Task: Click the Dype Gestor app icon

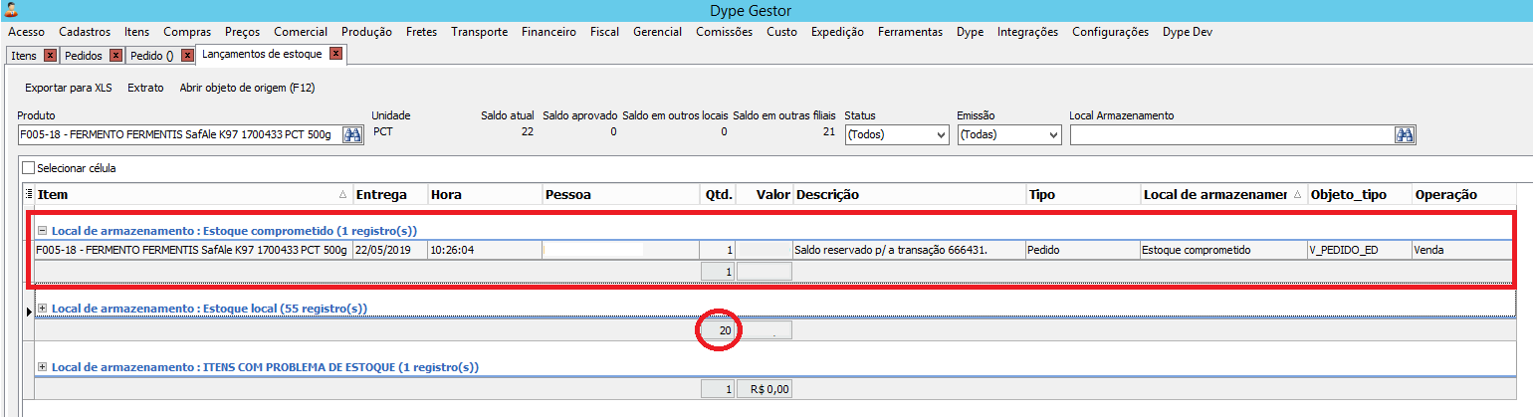Action: 11,11
